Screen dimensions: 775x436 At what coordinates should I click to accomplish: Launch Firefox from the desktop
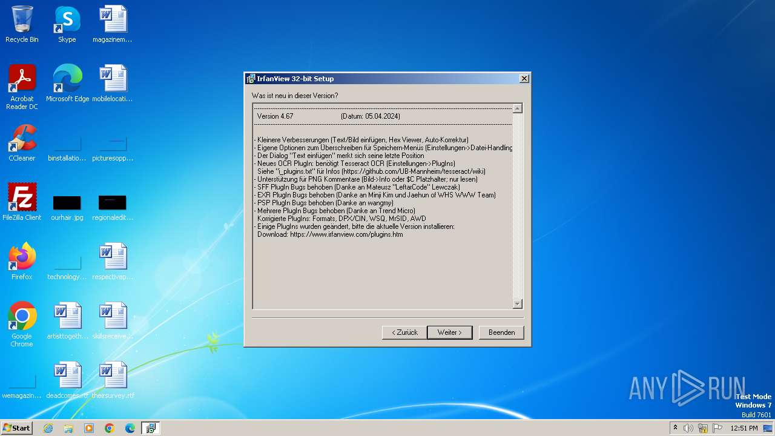22,261
